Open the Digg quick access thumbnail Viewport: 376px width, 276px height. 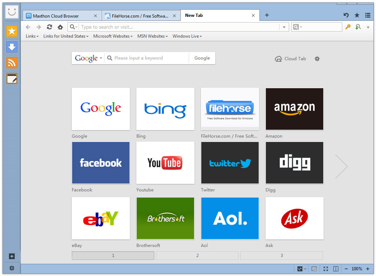point(295,163)
